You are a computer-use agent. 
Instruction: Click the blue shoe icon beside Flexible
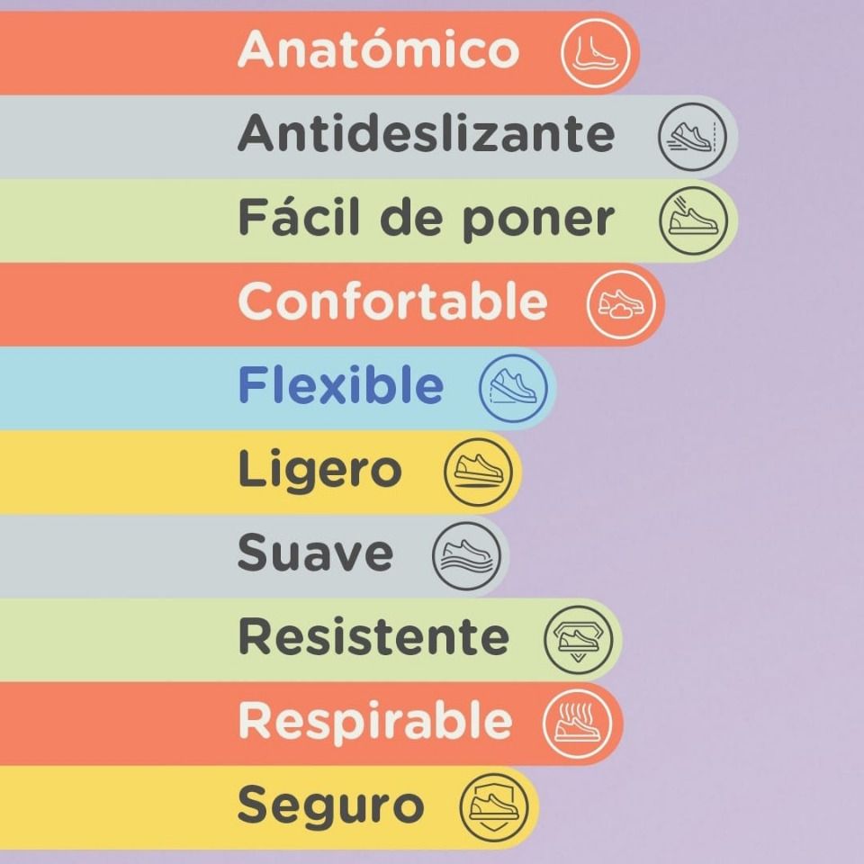click(513, 388)
